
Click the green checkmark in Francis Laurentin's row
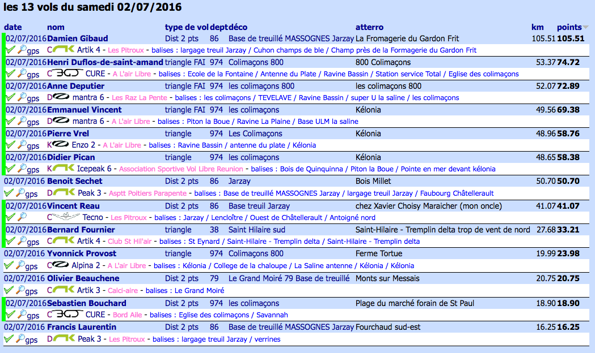(9, 339)
